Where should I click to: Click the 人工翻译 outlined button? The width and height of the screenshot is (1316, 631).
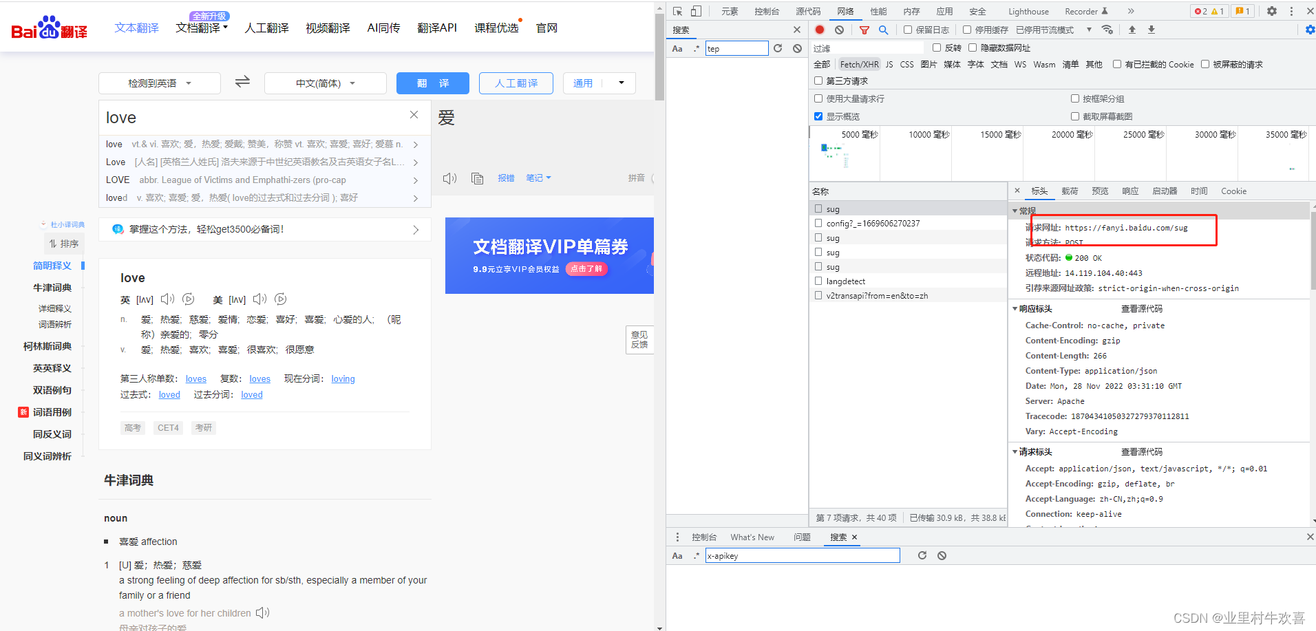click(516, 83)
